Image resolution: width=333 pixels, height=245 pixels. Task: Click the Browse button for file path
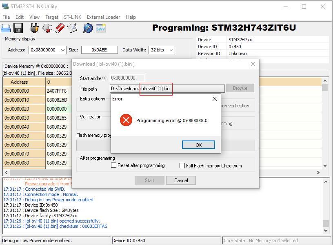(x=240, y=88)
